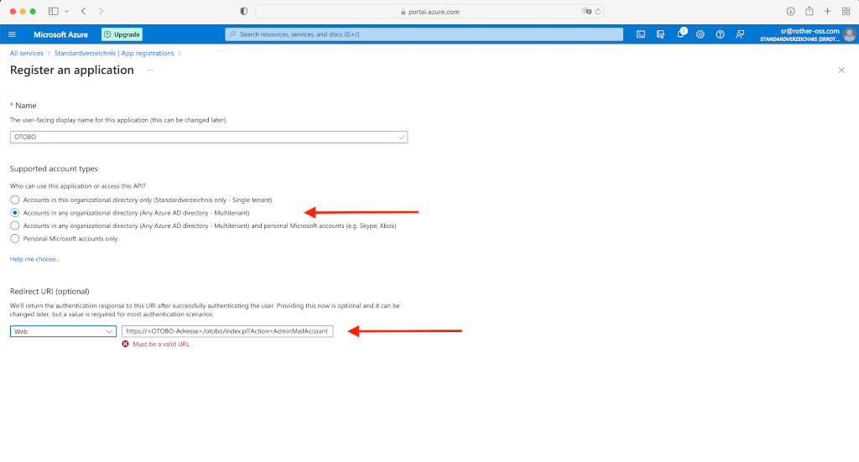The width and height of the screenshot is (859, 462).
Task: Select single tenant accounts radio button
Action: [15, 200]
